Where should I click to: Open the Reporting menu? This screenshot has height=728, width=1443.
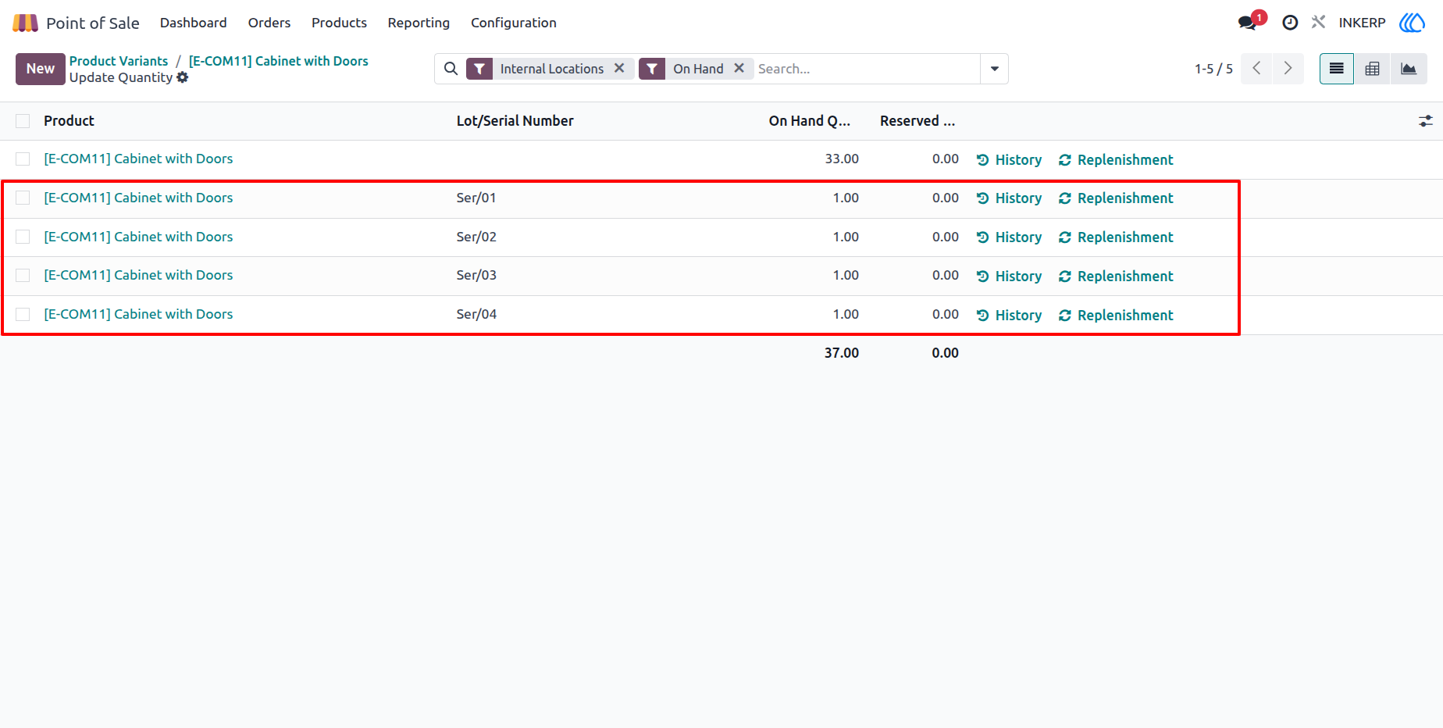click(x=419, y=23)
